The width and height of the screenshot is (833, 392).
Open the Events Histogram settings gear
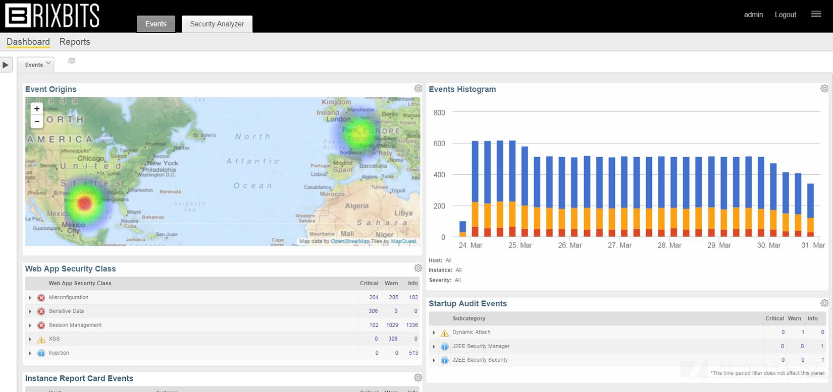click(x=824, y=89)
